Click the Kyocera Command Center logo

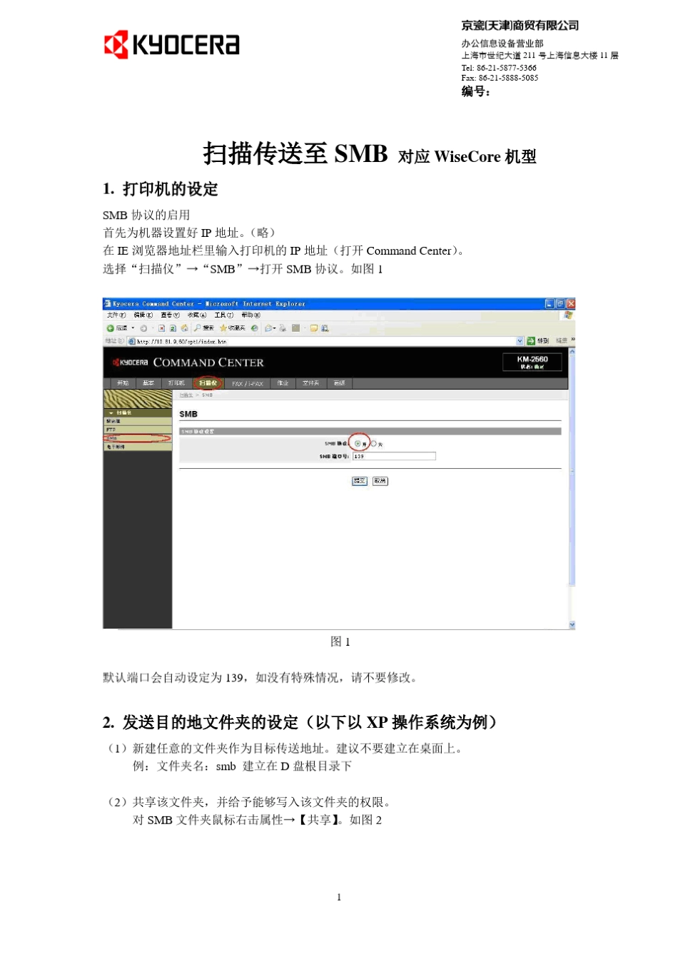188,362
